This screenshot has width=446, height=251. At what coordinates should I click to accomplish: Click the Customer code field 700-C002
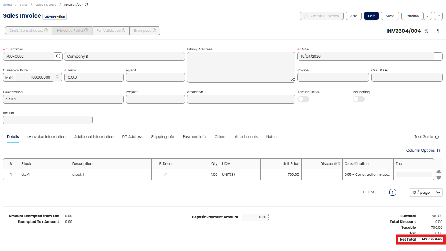28,56
